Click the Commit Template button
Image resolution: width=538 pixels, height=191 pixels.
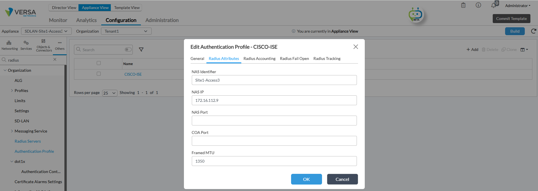click(511, 19)
